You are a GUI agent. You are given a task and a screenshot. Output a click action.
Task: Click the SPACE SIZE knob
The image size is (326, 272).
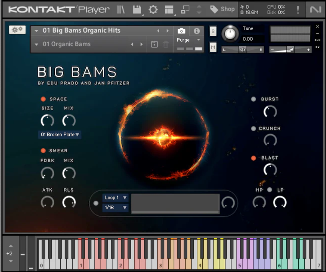pyautogui.click(x=48, y=121)
